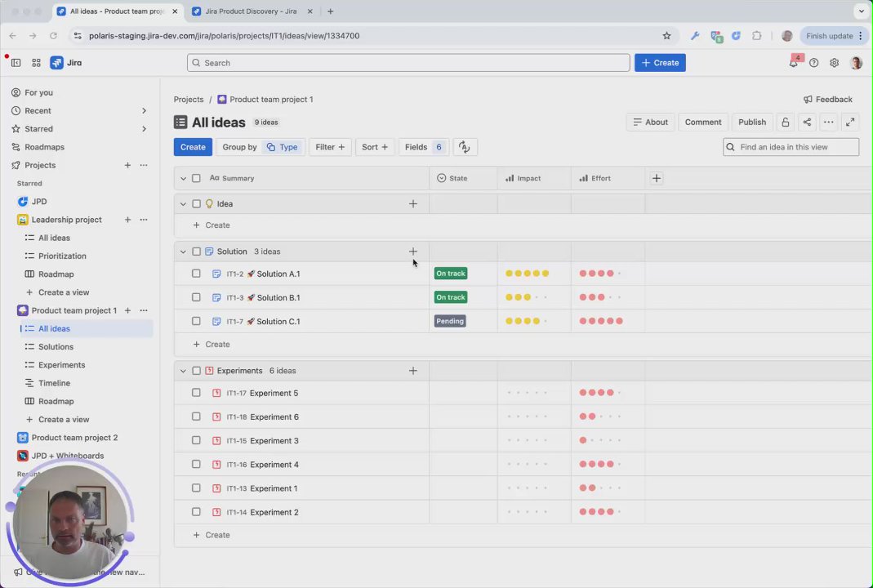Check the Experiment 5 row checkbox

[x=196, y=393]
